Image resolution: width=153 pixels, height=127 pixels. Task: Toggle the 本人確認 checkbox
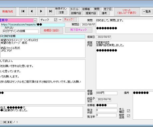(x=128, y=111)
